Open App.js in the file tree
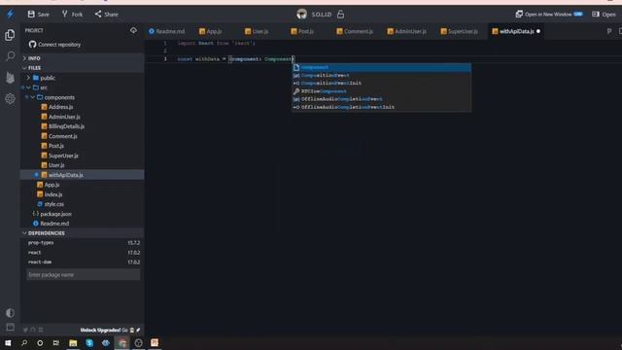Screen dimensions: 622x350 click(52, 185)
